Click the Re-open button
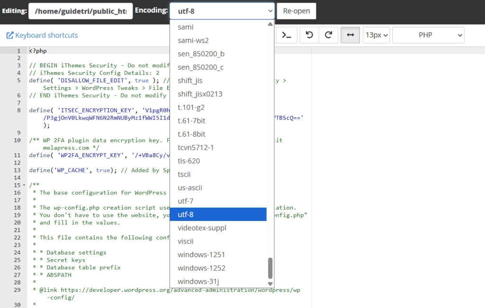The image size is (485, 308). 296,11
